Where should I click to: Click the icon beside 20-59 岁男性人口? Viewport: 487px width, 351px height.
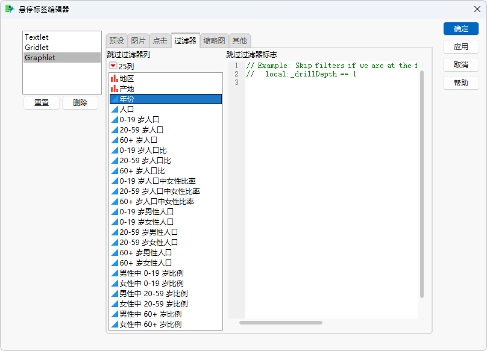pos(115,232)
